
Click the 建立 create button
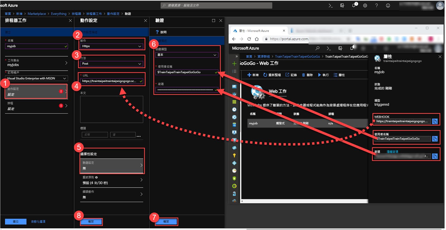16,222
